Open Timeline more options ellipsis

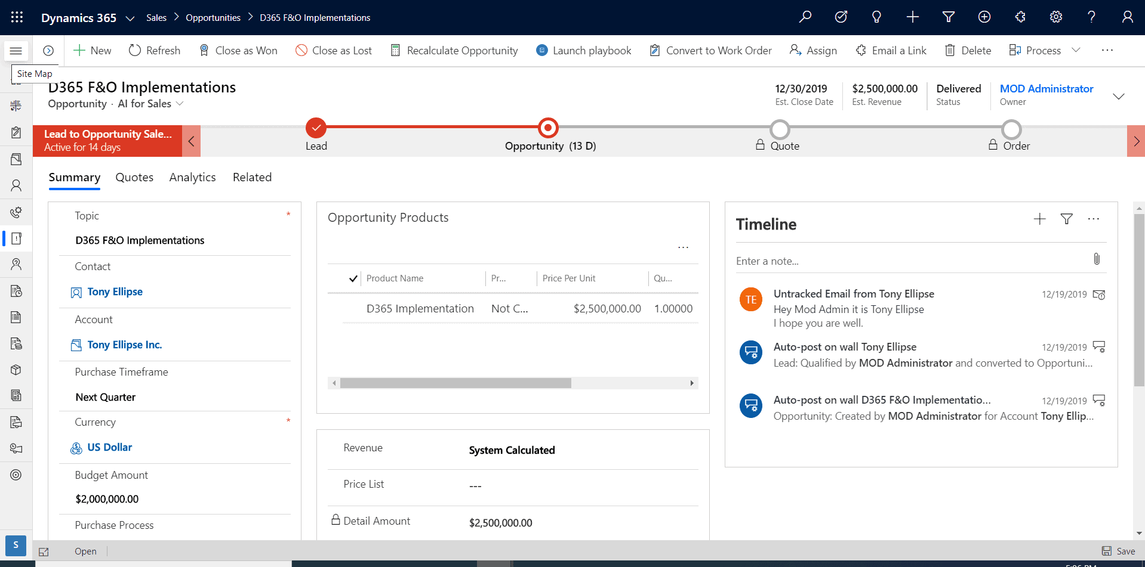(1094, 219)
